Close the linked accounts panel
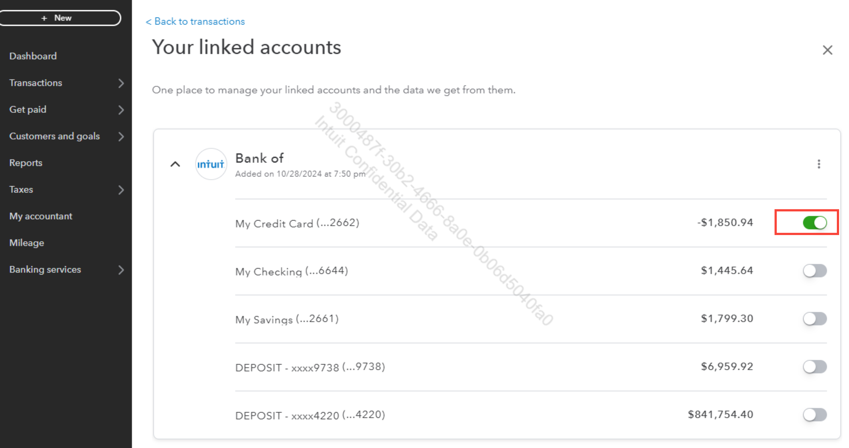This screenshot has height=448, width=849. pos(827,50)
